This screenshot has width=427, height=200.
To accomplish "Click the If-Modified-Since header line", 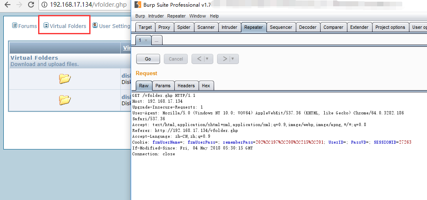I will coord(192,148).
